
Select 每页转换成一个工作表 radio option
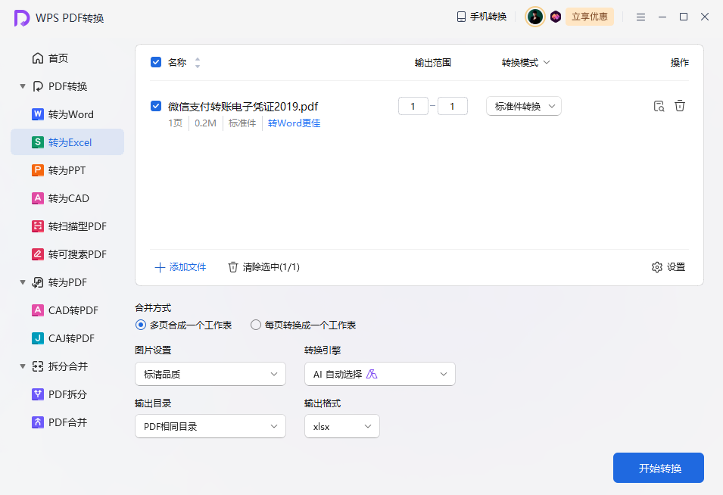(x=256, y=325)
